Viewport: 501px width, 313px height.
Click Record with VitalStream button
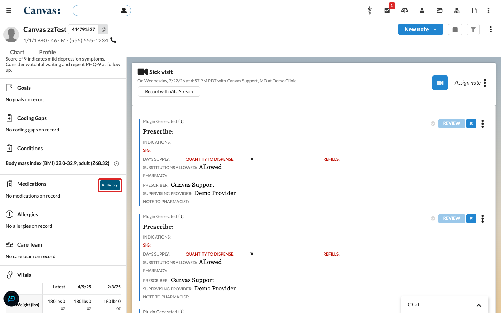[x=169, y=91]
